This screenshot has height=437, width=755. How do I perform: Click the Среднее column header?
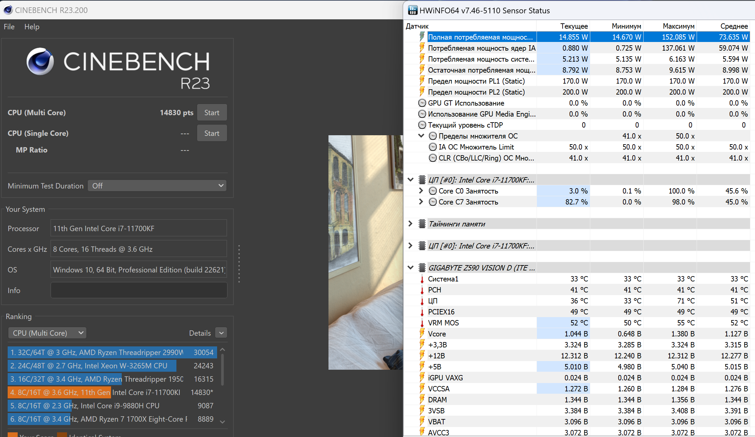[723, 26]
